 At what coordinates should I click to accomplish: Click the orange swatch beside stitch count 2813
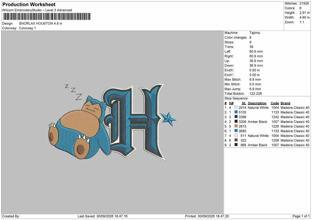click(236, 126)
